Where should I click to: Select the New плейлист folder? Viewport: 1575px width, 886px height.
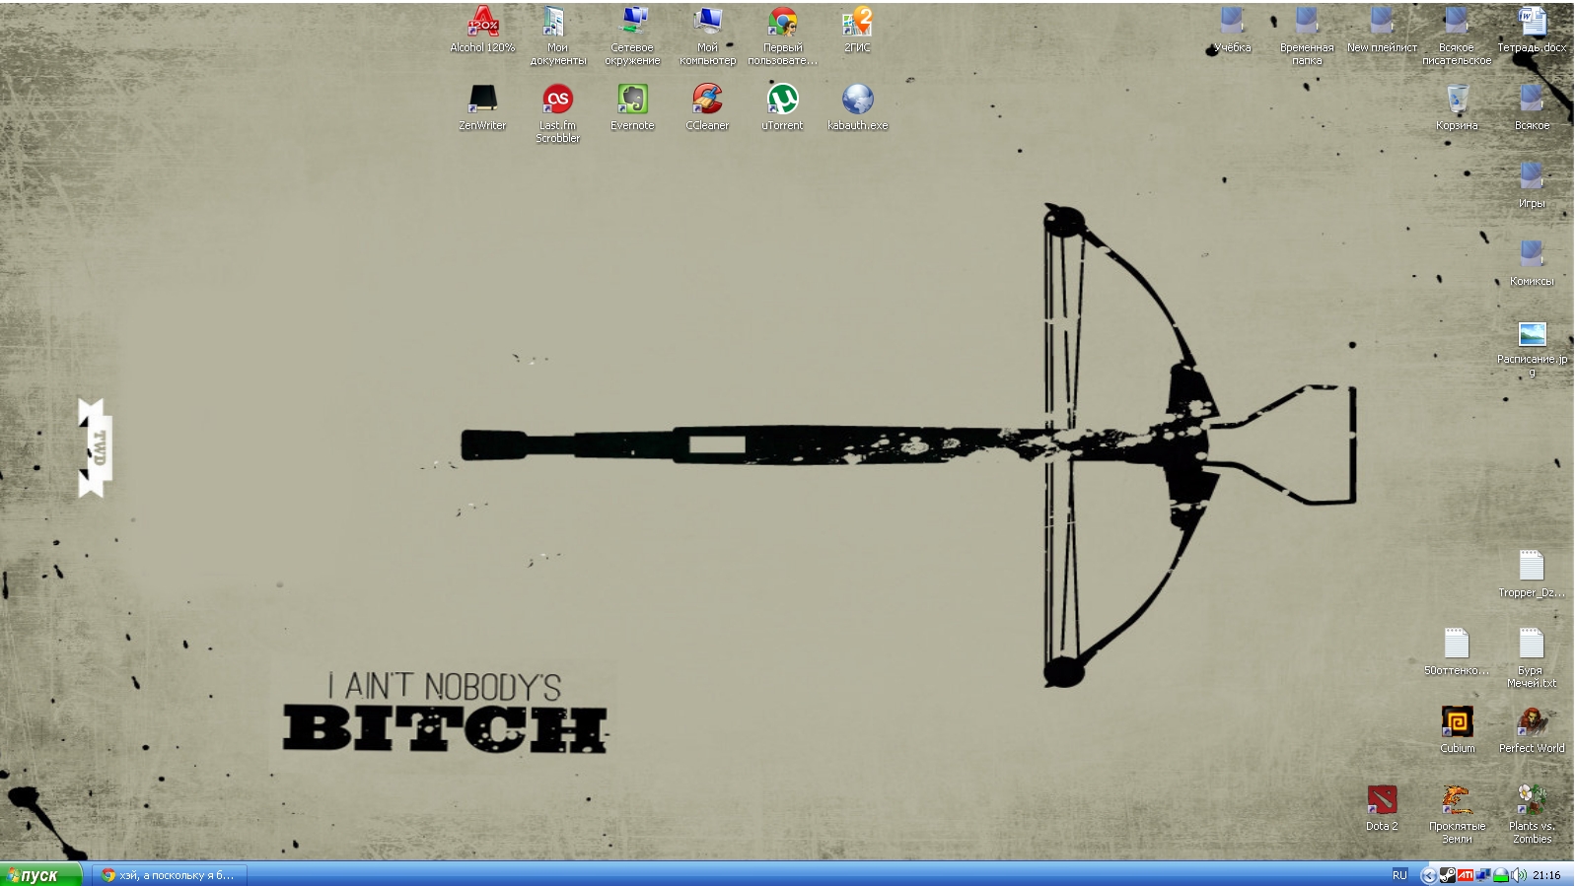[x=1382, y=30]
